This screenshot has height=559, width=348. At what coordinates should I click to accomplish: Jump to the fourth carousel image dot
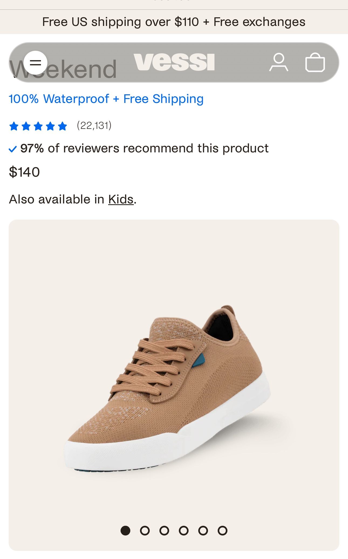(184, 530)
